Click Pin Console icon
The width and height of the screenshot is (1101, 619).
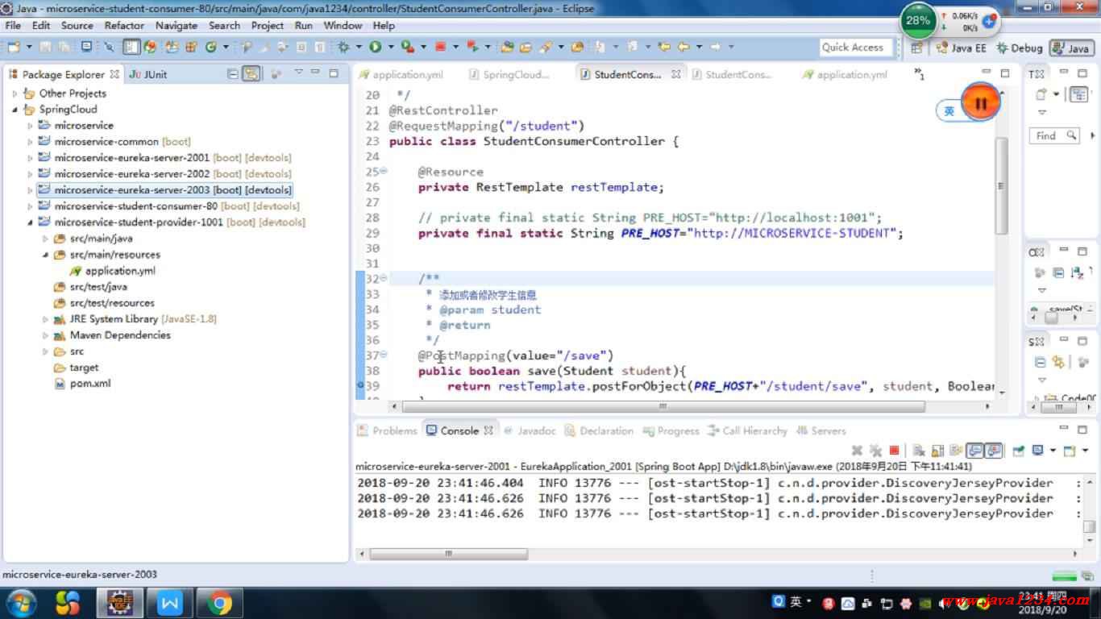[x=1018, y=451]
